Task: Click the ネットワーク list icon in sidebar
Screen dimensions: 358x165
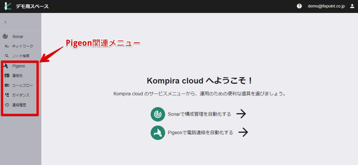Action: click(7, 46)
